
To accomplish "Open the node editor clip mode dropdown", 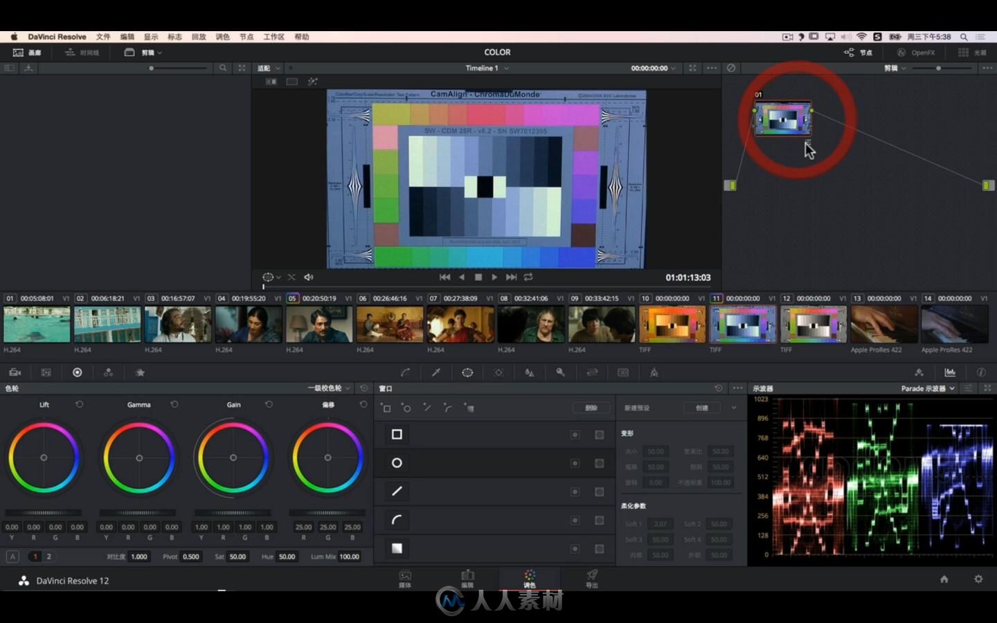I will (895, 68).
